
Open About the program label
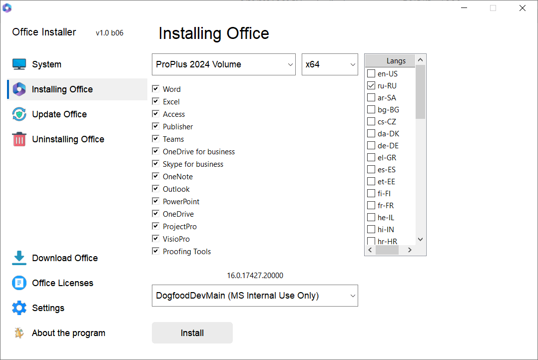(68, 333)
